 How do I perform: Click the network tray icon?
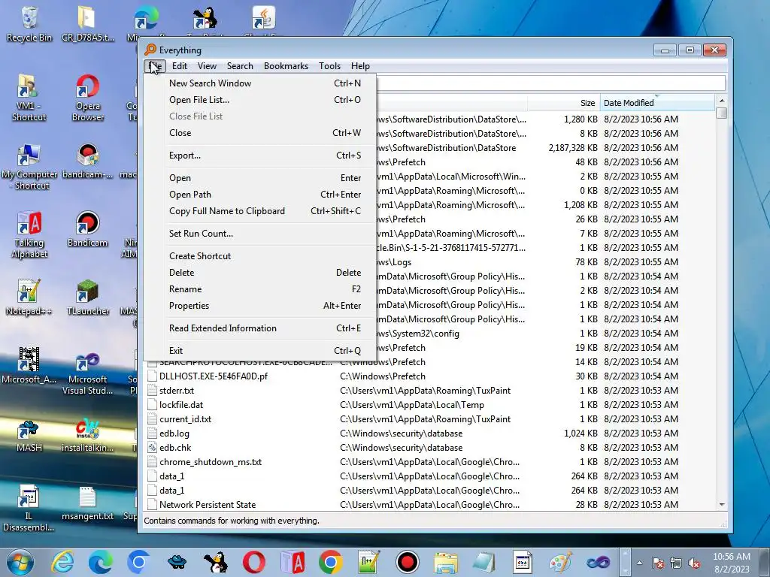676,563
